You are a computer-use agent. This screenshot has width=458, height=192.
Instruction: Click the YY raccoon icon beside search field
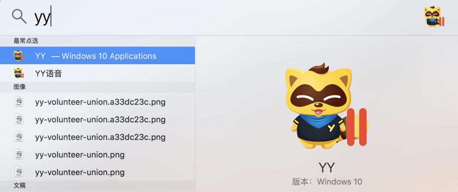tap(434, 17)
